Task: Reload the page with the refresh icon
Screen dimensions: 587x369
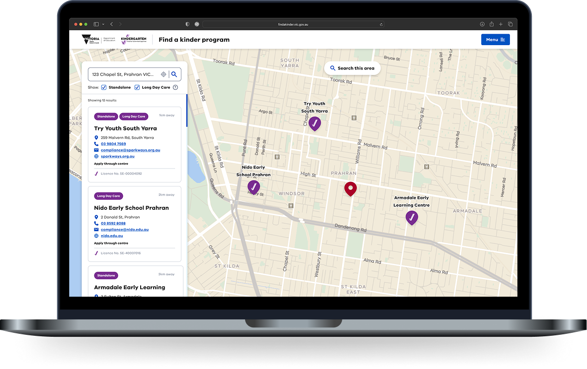Action: coord(381,25)
